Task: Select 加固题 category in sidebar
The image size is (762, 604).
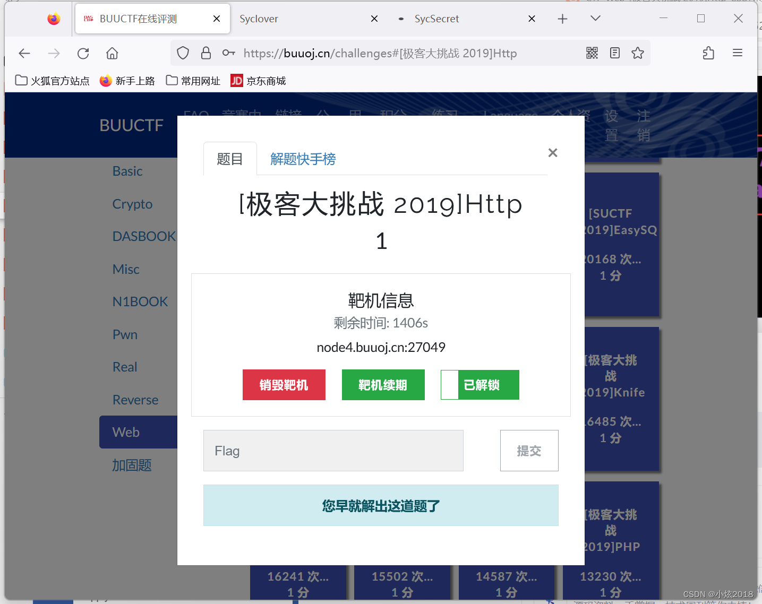Action: click(132, 465)
